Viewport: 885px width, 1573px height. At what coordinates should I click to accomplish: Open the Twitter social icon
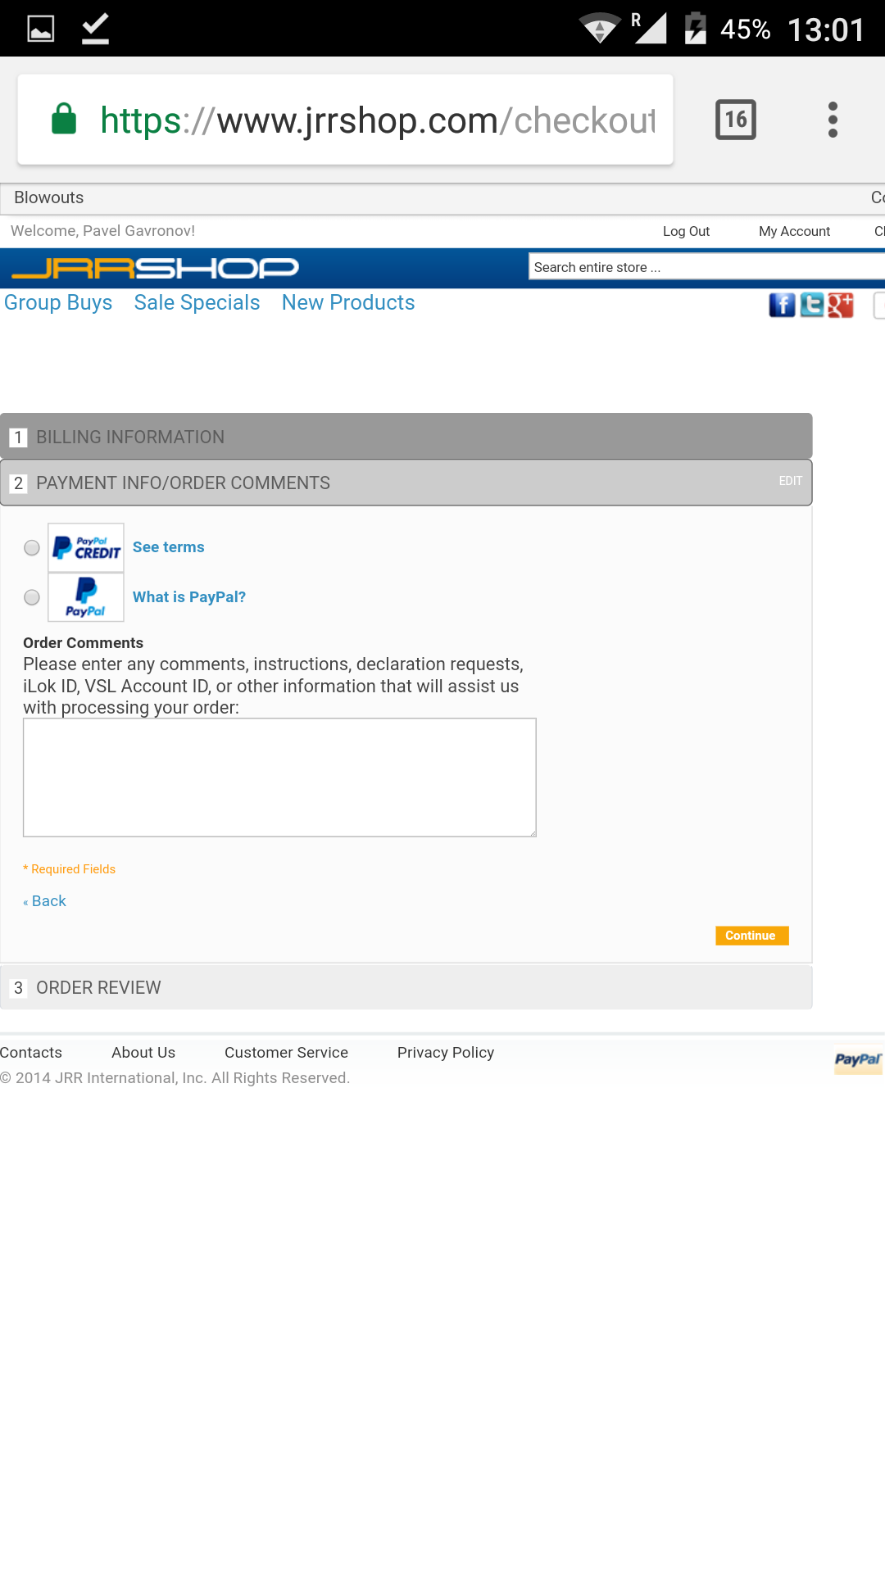[x=811, y=305]
